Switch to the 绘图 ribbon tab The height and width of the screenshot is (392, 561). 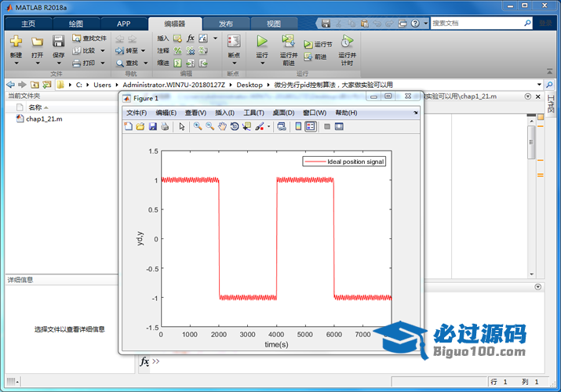76,24
